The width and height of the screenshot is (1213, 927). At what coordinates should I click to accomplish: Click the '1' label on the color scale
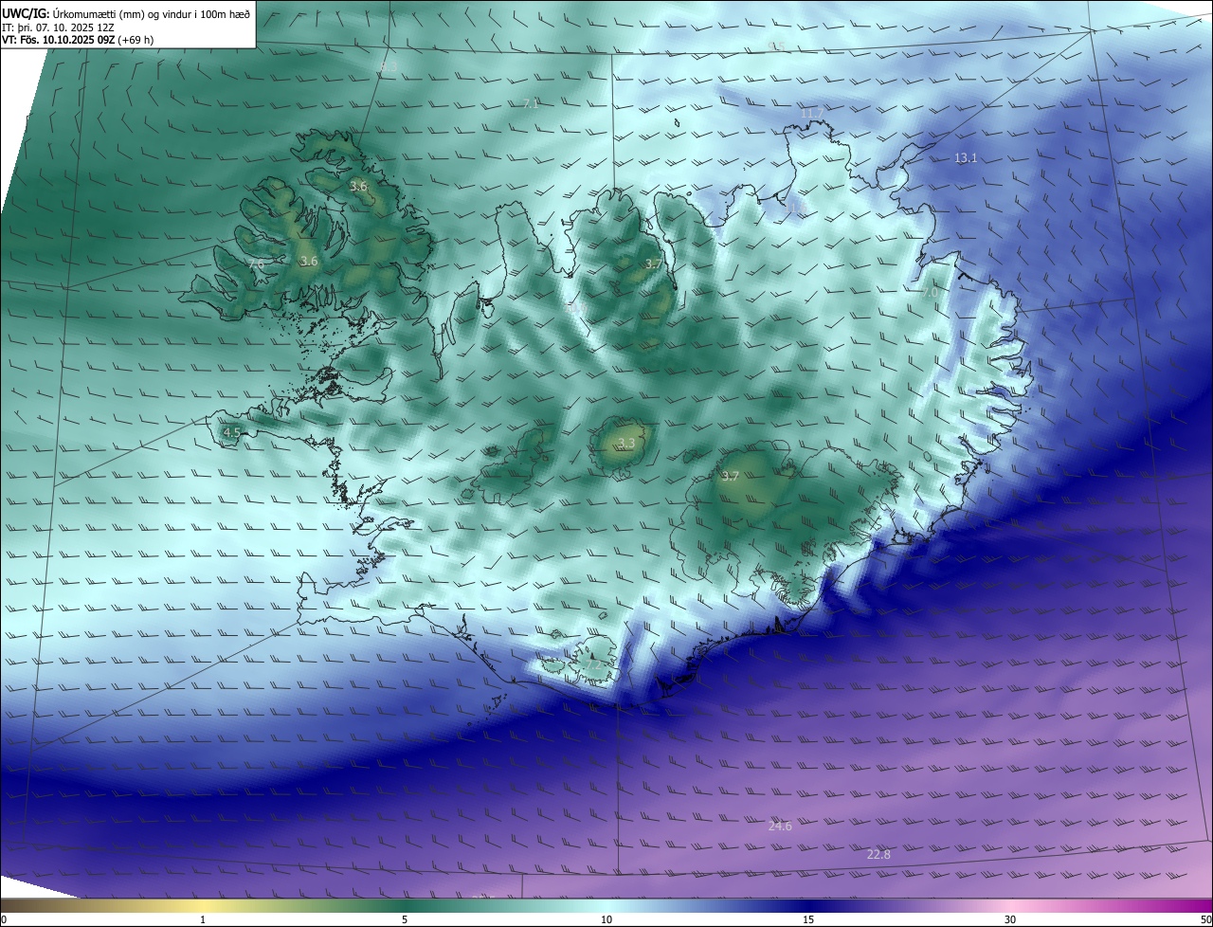pyautogui.click(x=203, y=919)
